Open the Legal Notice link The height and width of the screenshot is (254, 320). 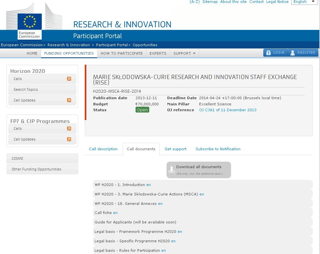[x=277, y=2]
